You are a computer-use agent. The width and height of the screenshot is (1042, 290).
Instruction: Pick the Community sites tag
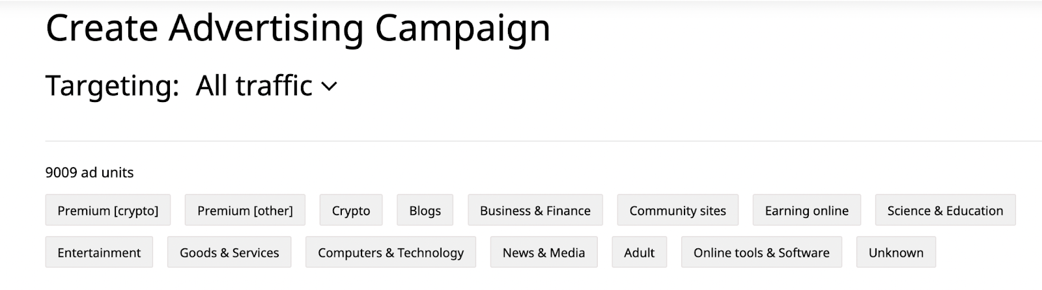pos(677,211)
